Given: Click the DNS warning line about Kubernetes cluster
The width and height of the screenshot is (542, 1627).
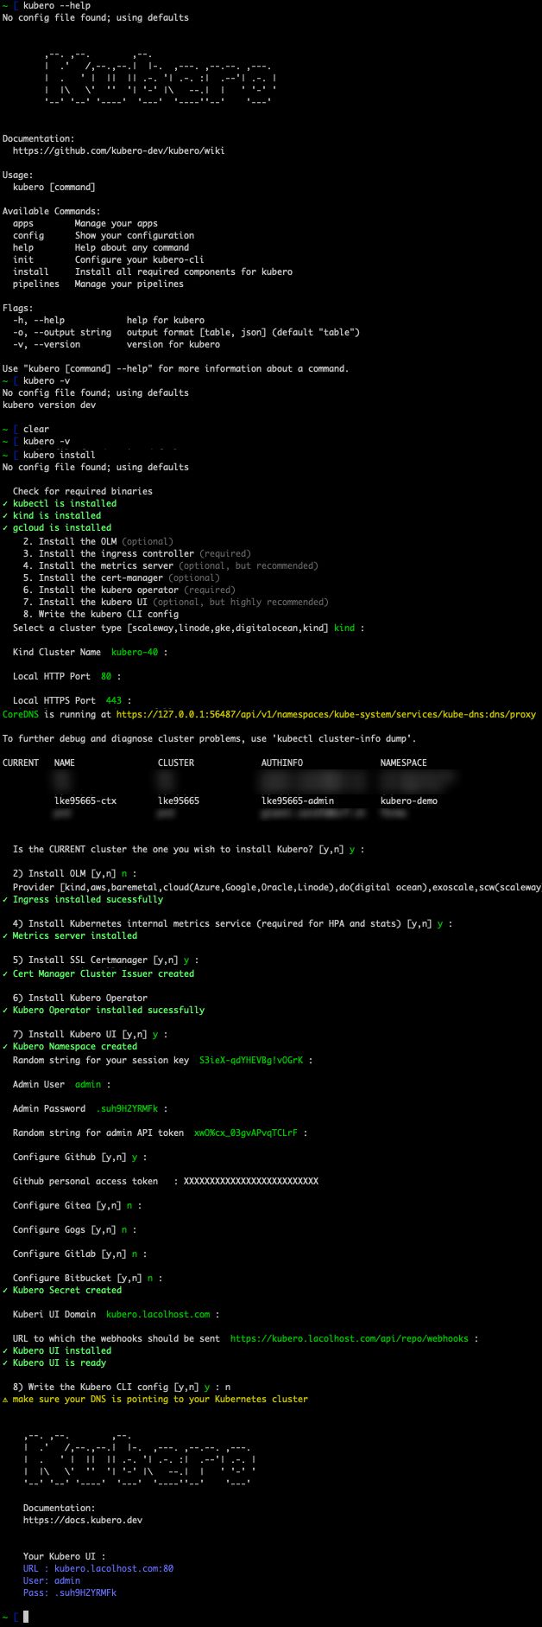Looking at the screenshot, I should [x=155, y=1399].
